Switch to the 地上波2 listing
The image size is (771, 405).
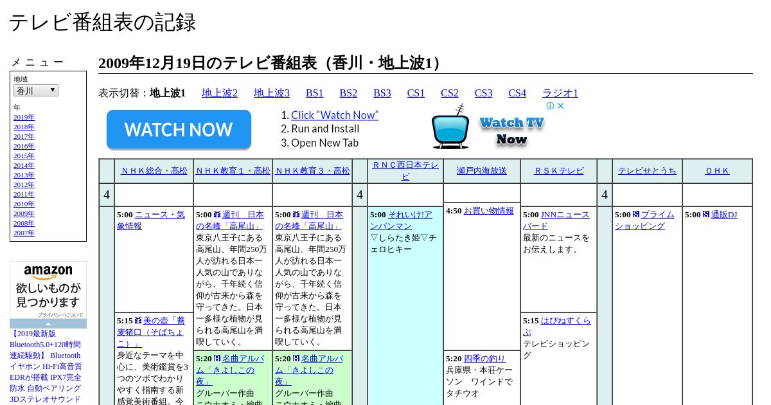[x=220, y=93]
